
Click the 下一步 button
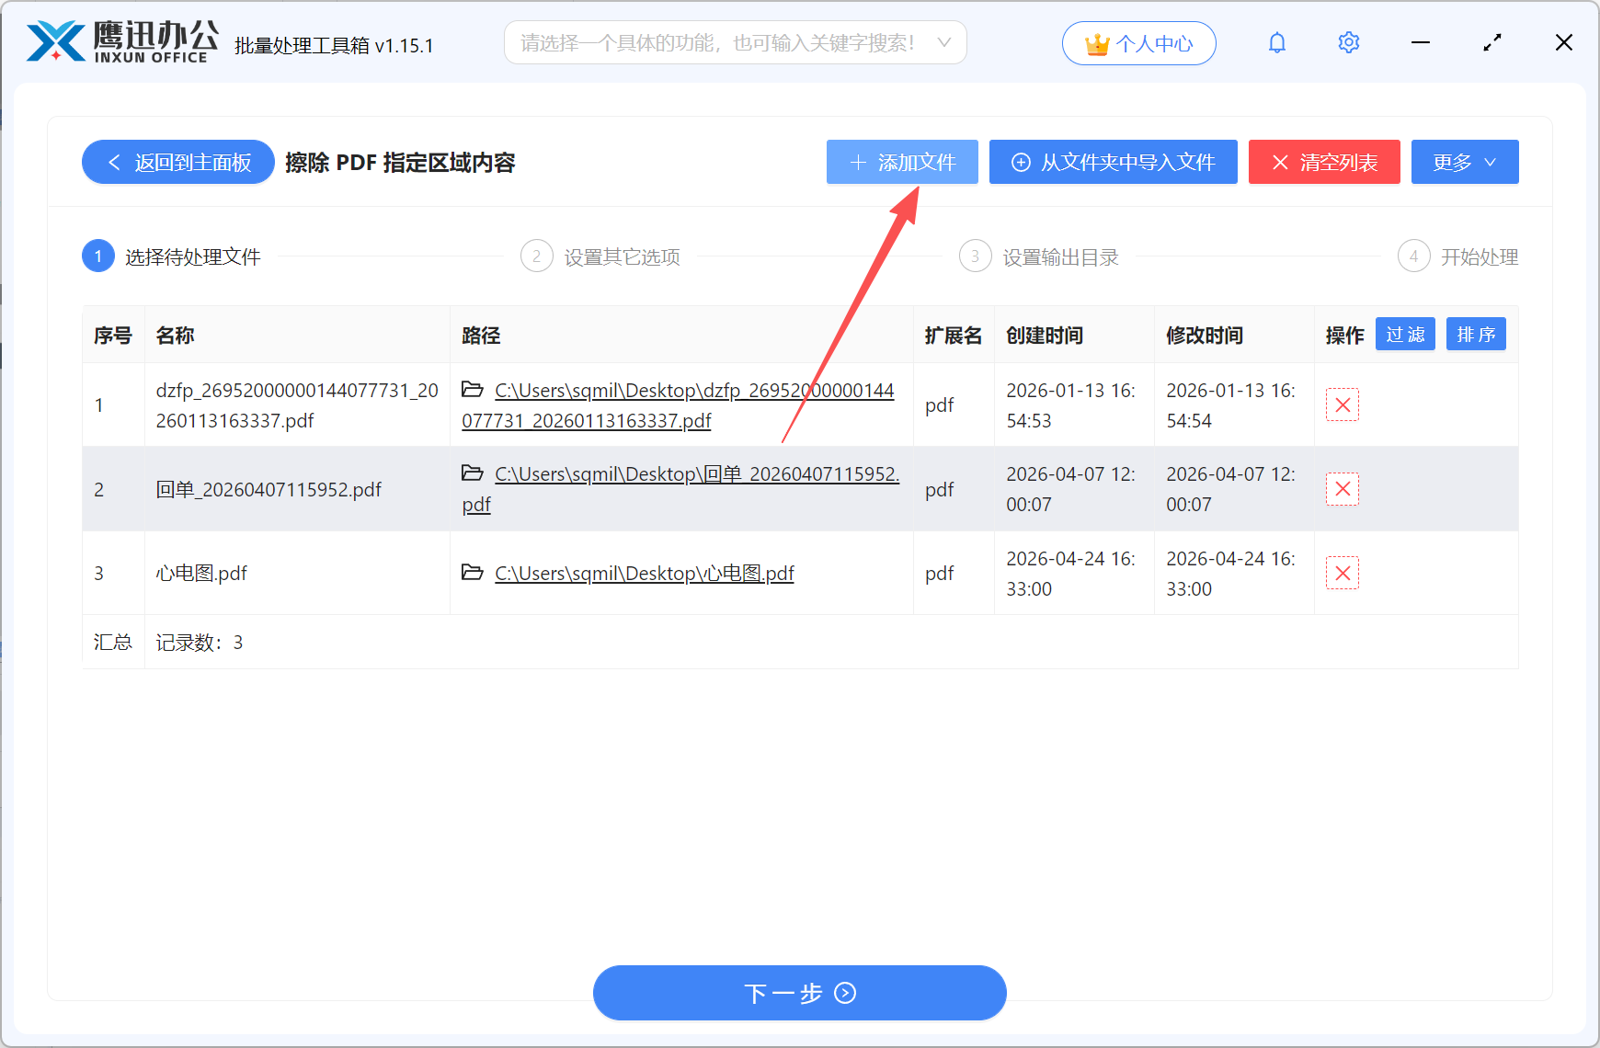pyautogui.click(x=798, y=993)
